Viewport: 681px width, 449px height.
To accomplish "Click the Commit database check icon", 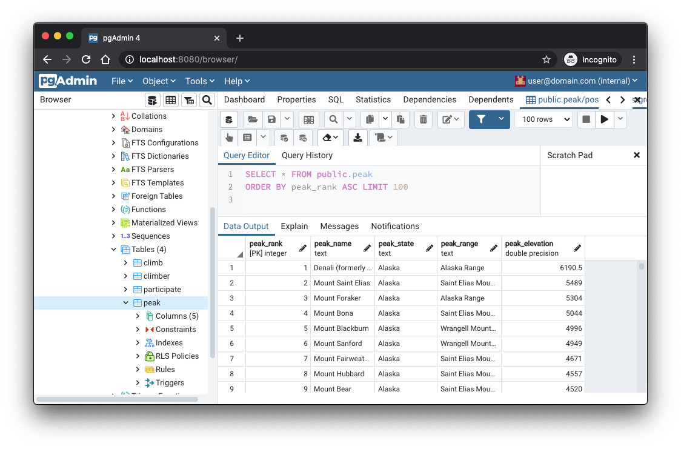I will [x=284, y=138].
